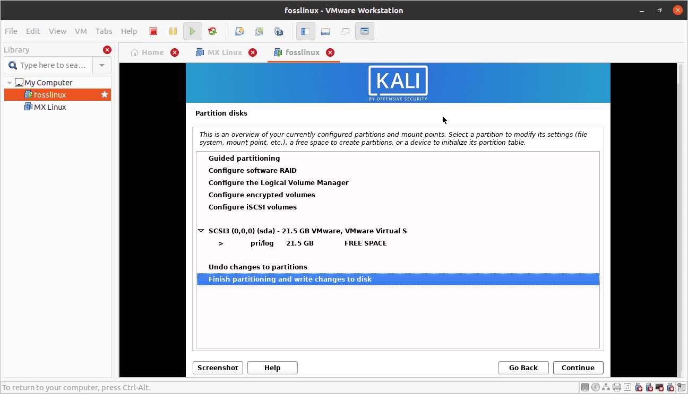Click the Go Back button
The height and width of the screenshot is (394, 688).
(x=523, y=367)
